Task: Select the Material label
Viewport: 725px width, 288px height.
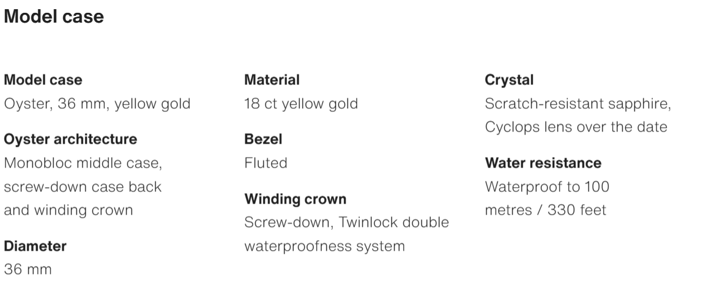Action: point(272,80)
